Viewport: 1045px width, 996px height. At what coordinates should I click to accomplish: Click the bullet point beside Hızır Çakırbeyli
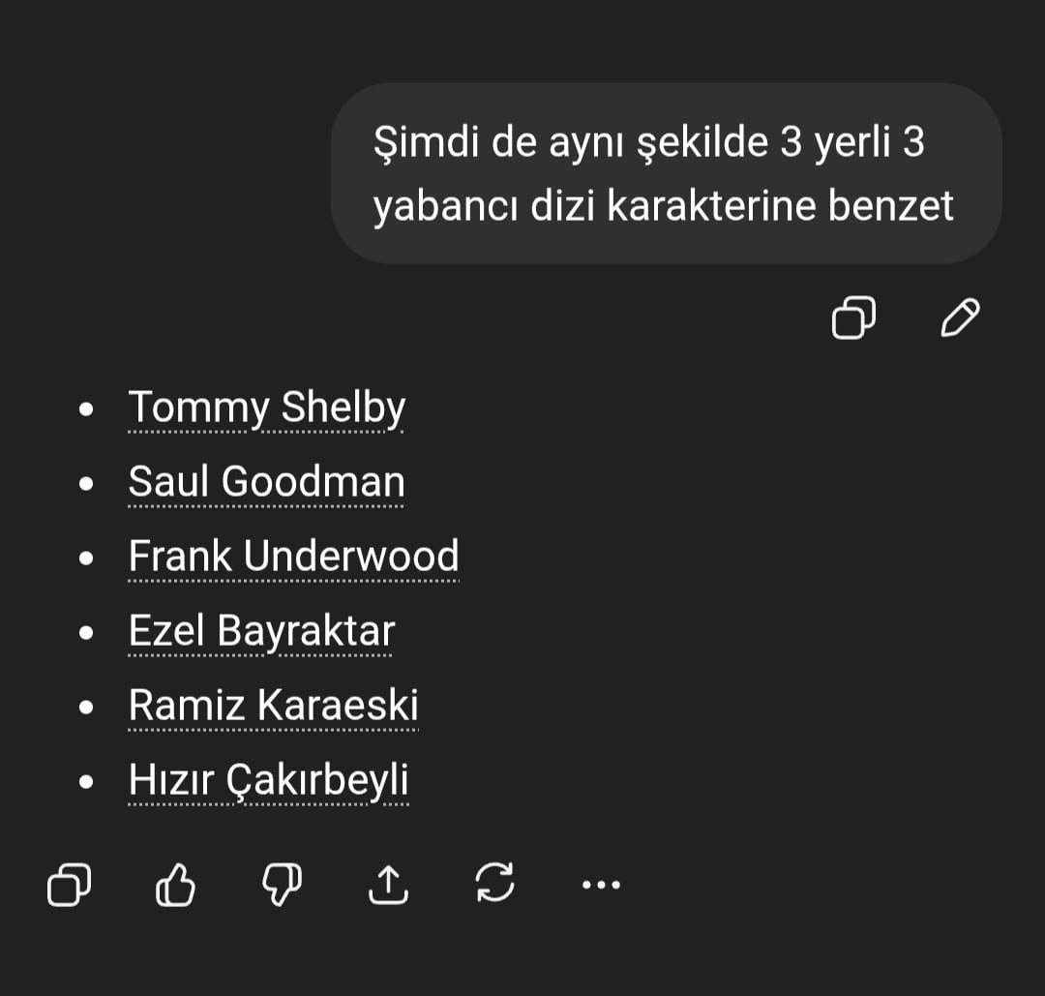[87, 781]
